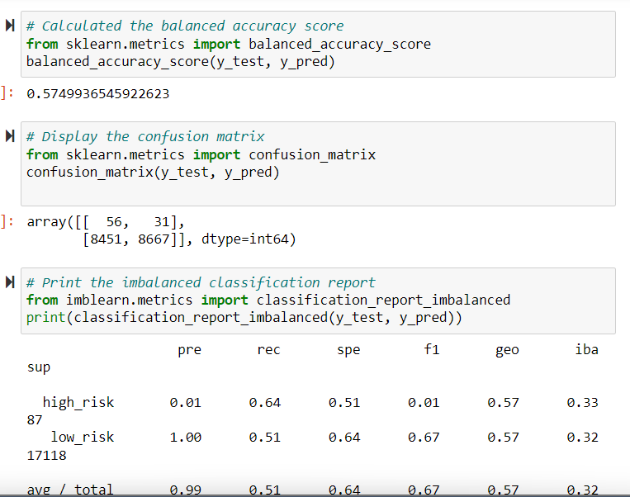Click the 'sup' header label
The width and height of the screenshot is (630, 497).
[x=39, y=367]
